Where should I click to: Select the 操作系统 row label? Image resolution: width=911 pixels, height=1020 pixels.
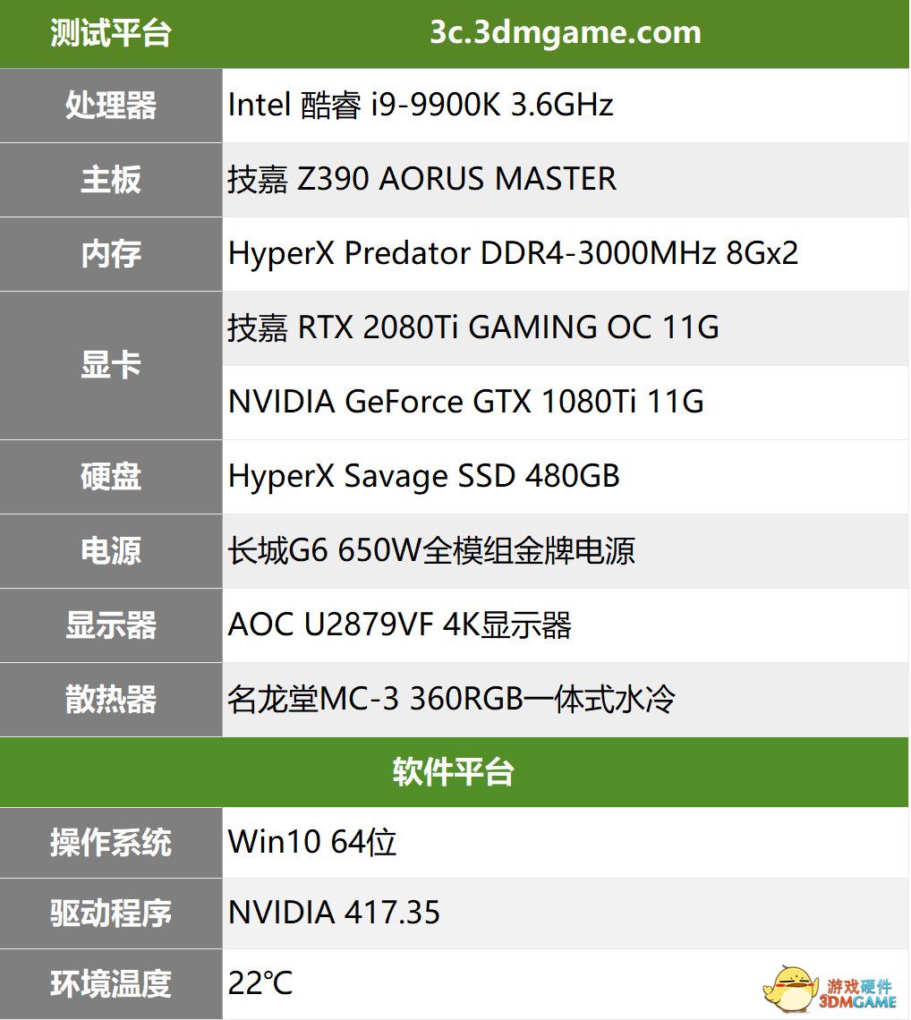111,843
